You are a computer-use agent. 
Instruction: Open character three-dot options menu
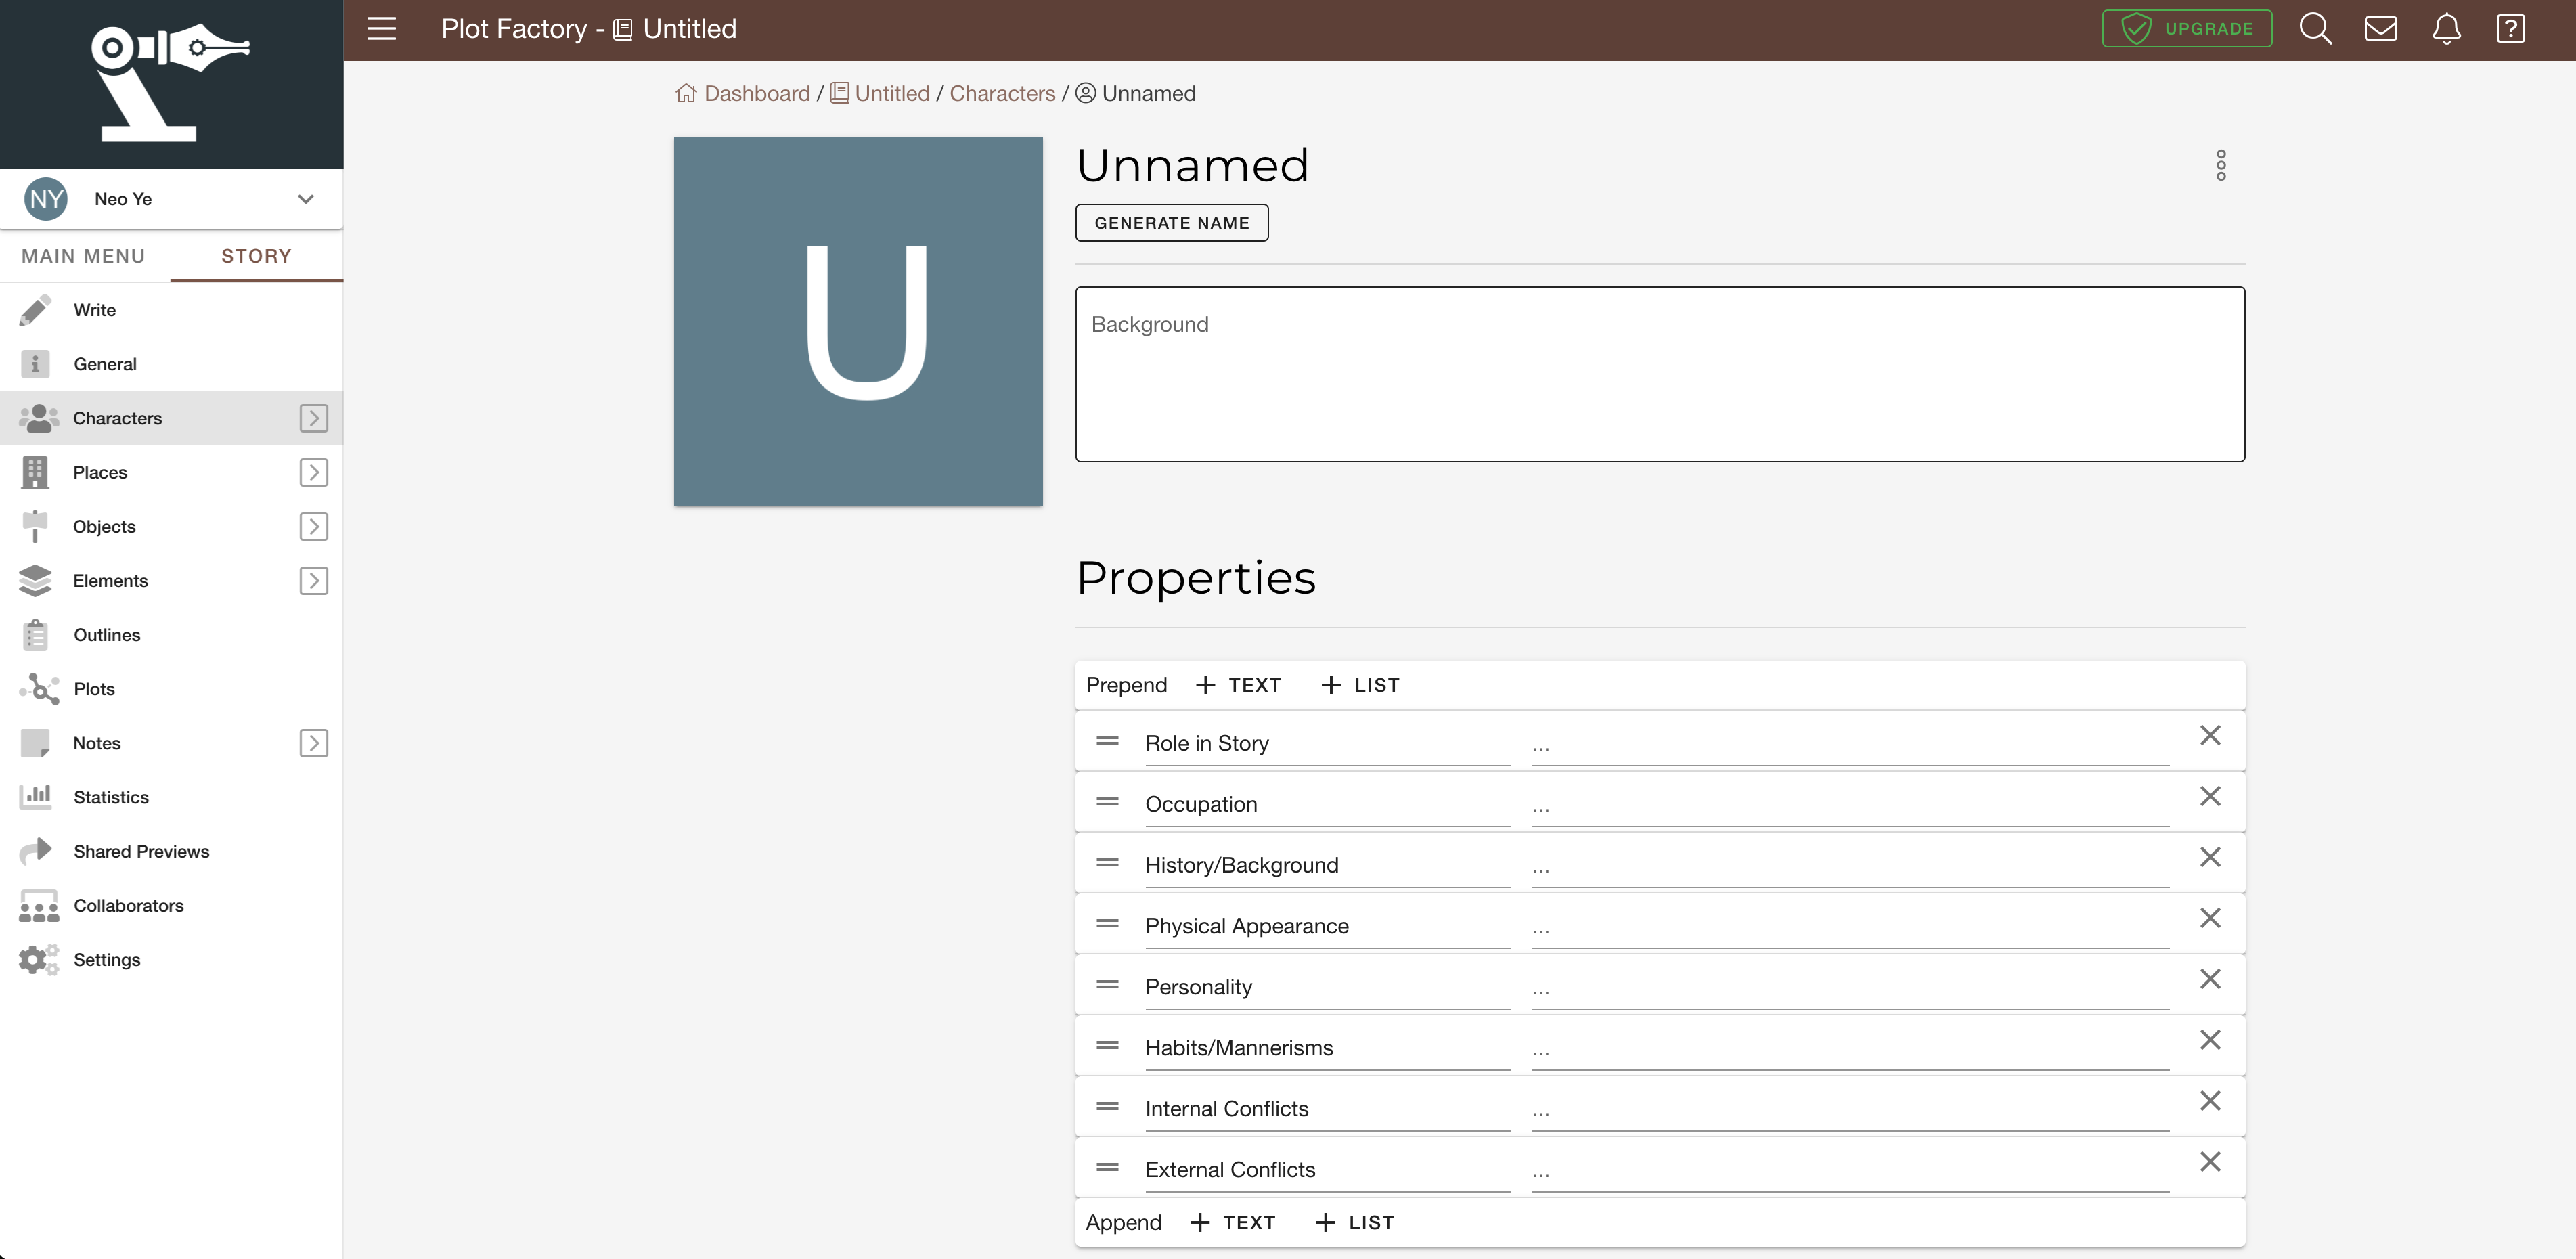coord(2220,166)
